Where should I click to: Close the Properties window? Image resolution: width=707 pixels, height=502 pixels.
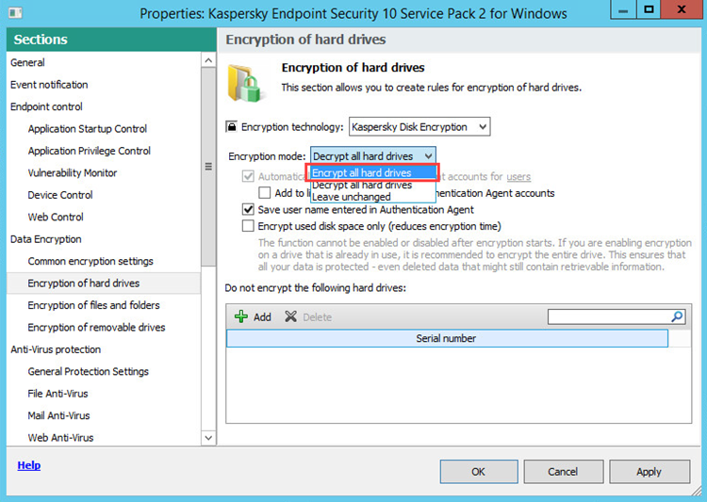point(682,9)
